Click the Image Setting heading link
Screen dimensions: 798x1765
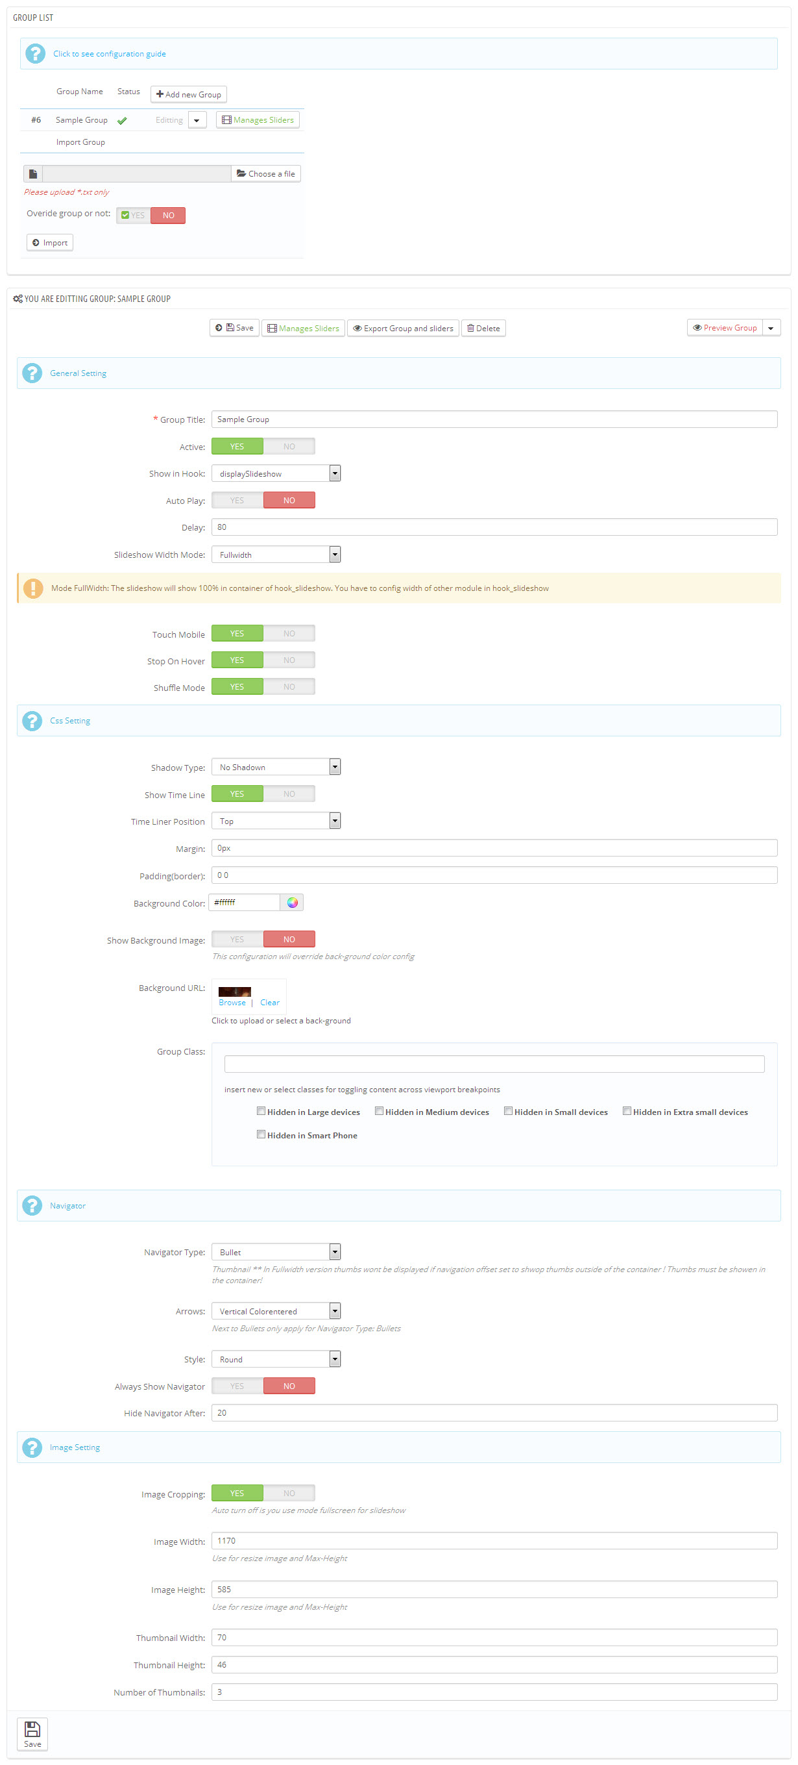coord(75,1447)
